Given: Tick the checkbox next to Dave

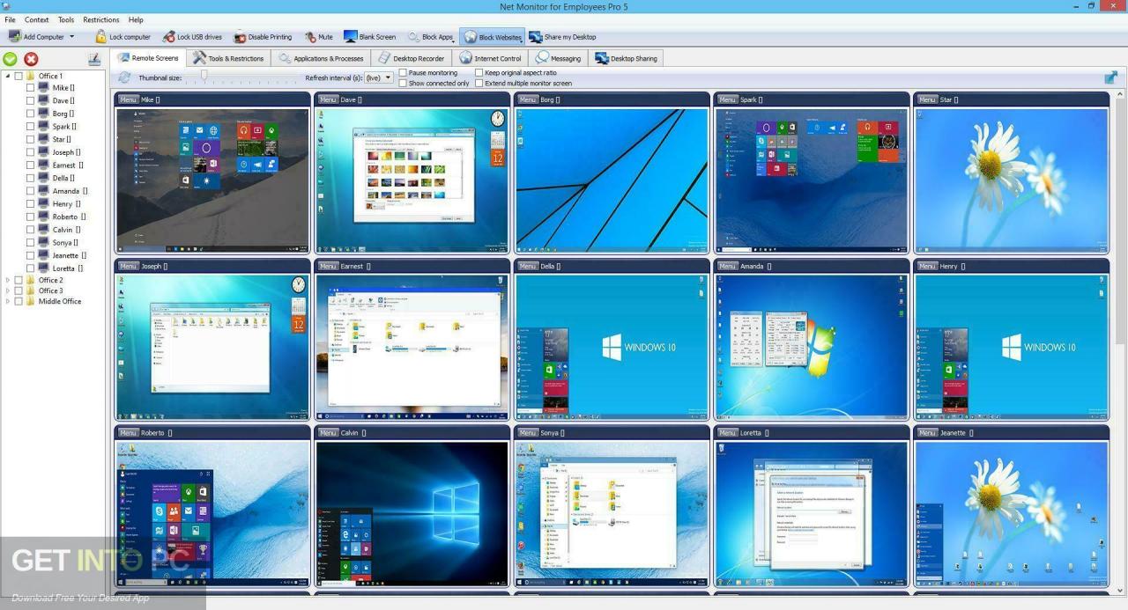Looking at the screenshot, I should (30, 100).
